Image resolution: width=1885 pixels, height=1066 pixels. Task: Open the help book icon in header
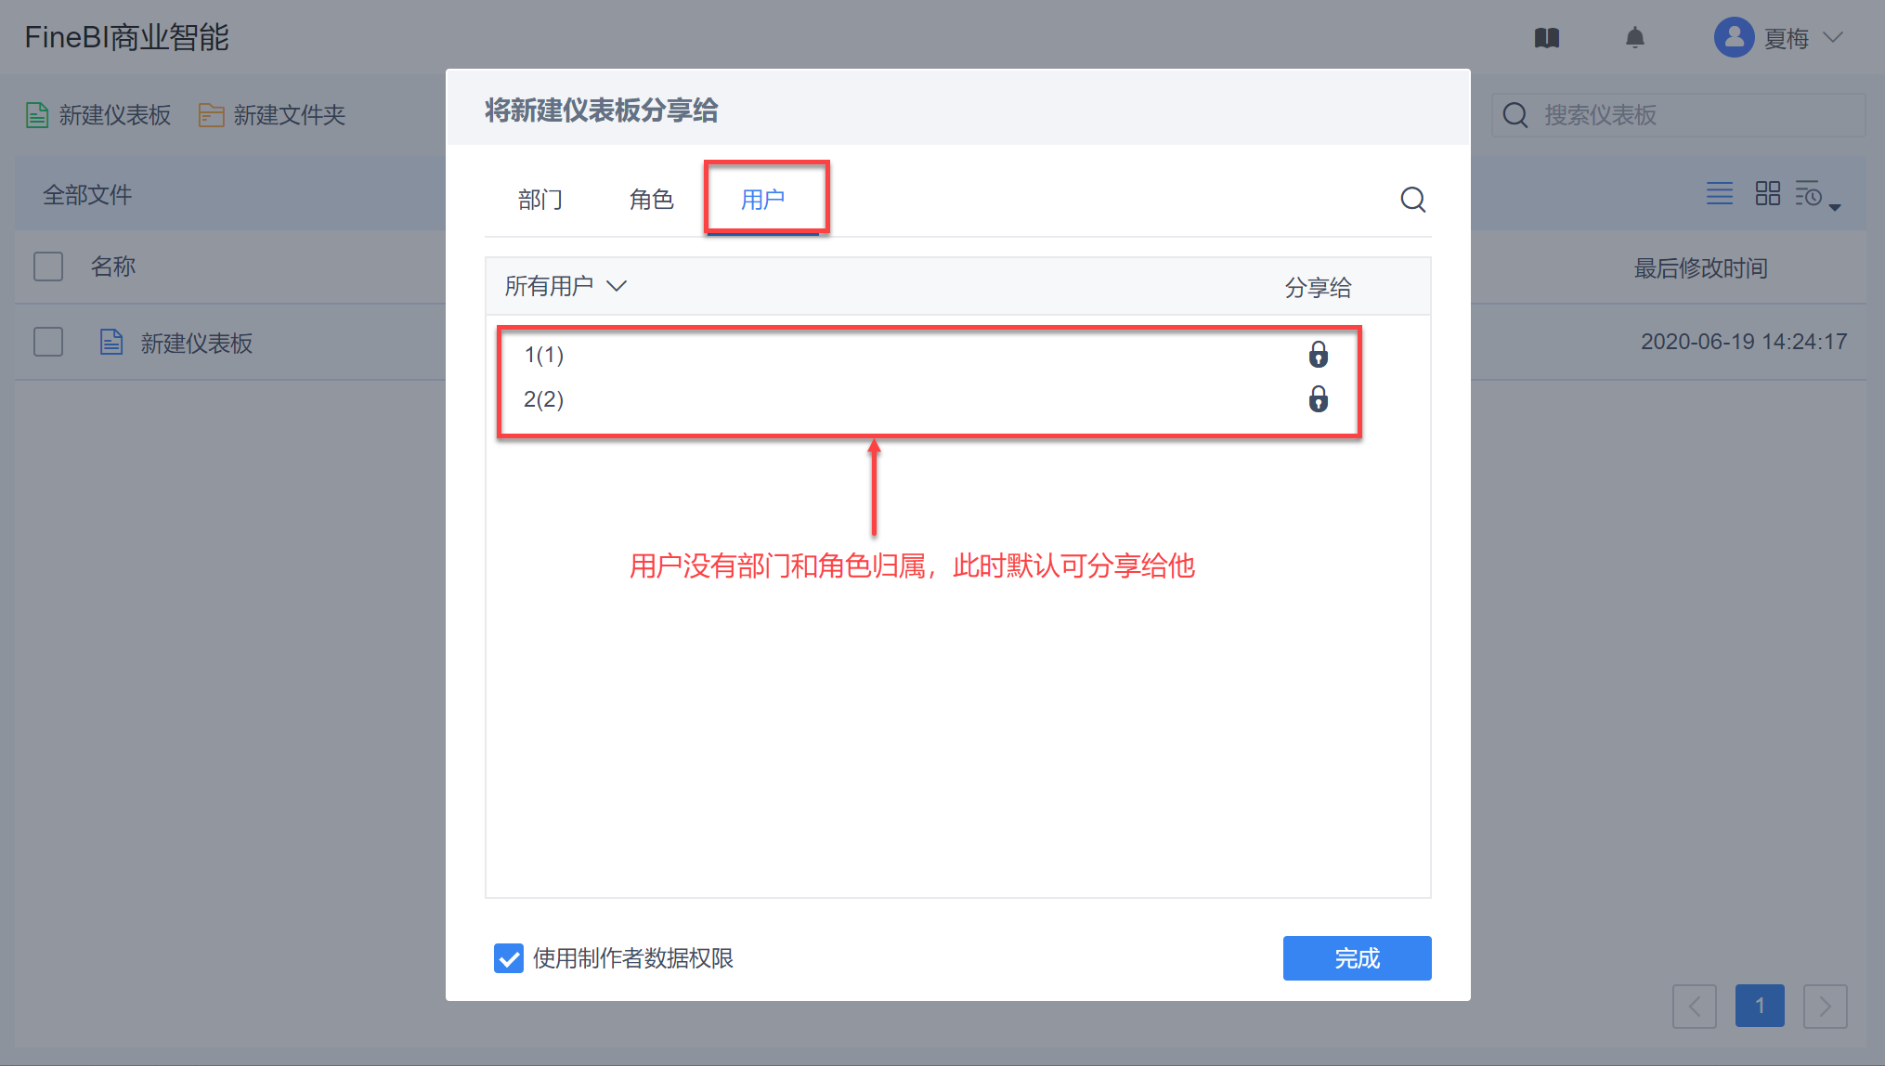point(1546,38)
